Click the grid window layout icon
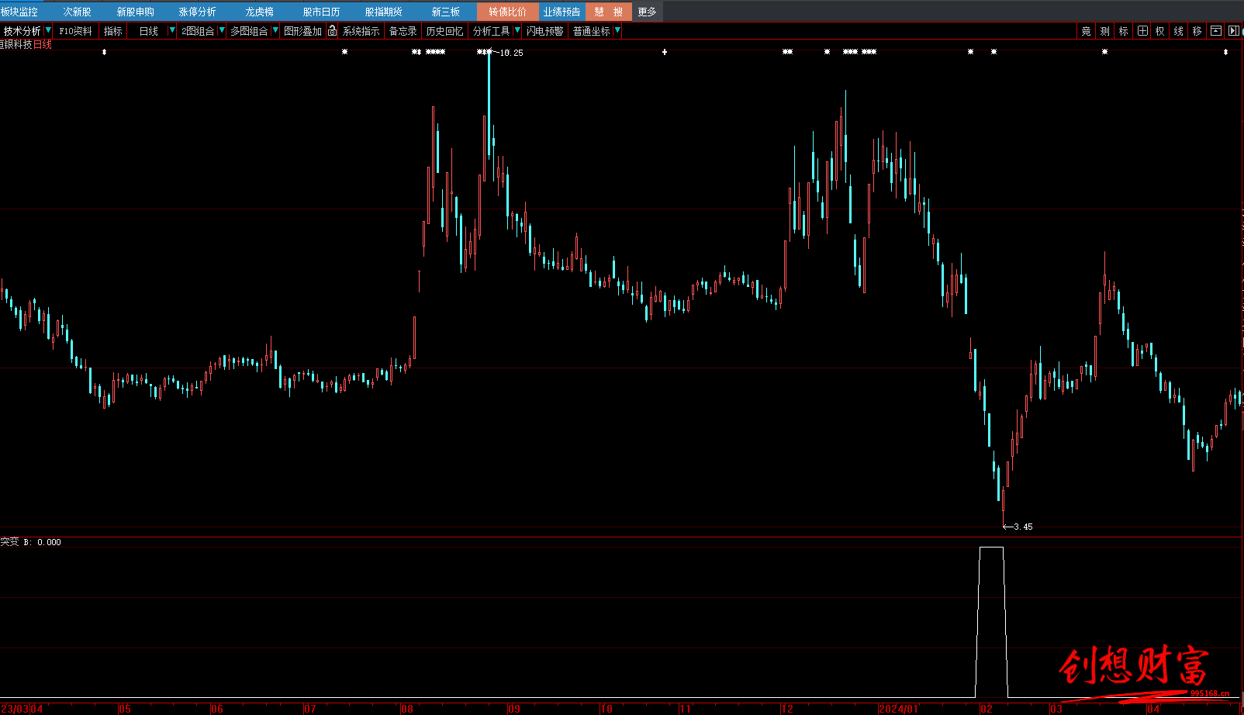This screenshot has width=1244, height=715. point(1142,31)
